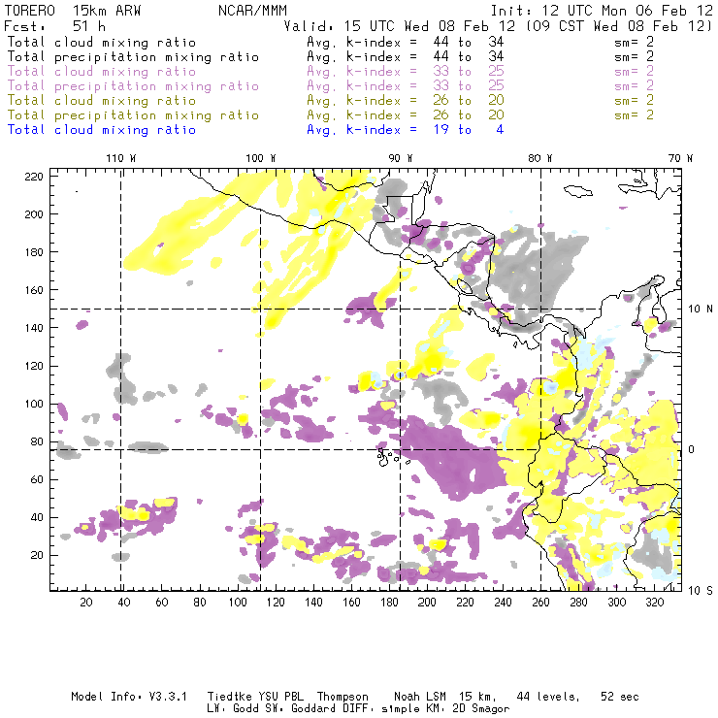The image size is (718, 718).
Task: Select the "110 W" longitude label
Action: click(x=121, y=158)
